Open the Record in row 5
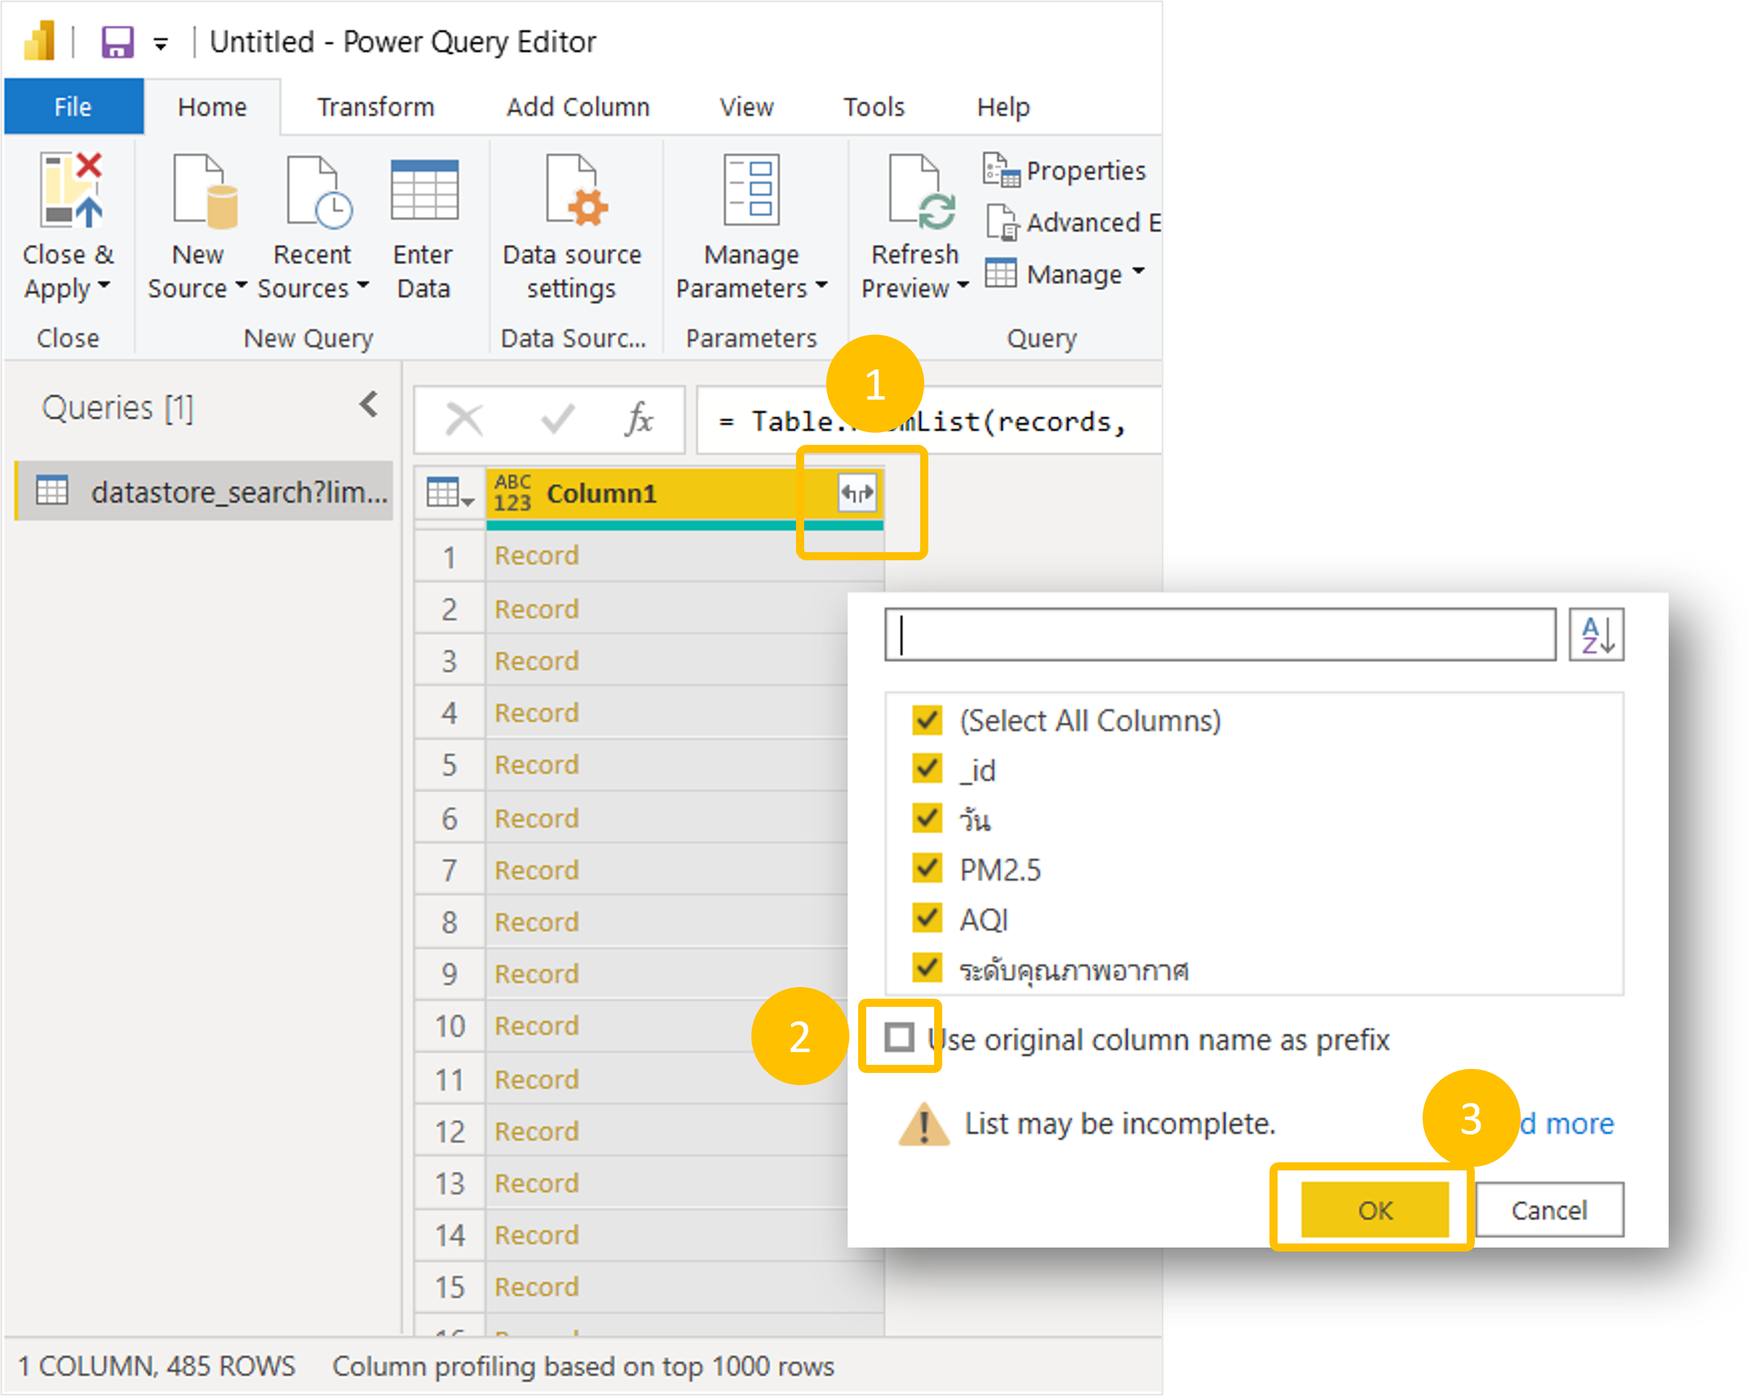Viewport: 1751px width, 1396px height. tap(537, 766)
